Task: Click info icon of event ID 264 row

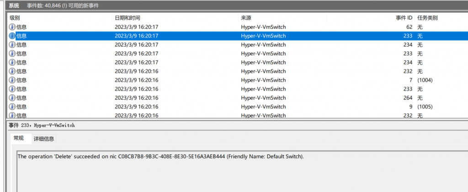Action: (x=12, y=98)
